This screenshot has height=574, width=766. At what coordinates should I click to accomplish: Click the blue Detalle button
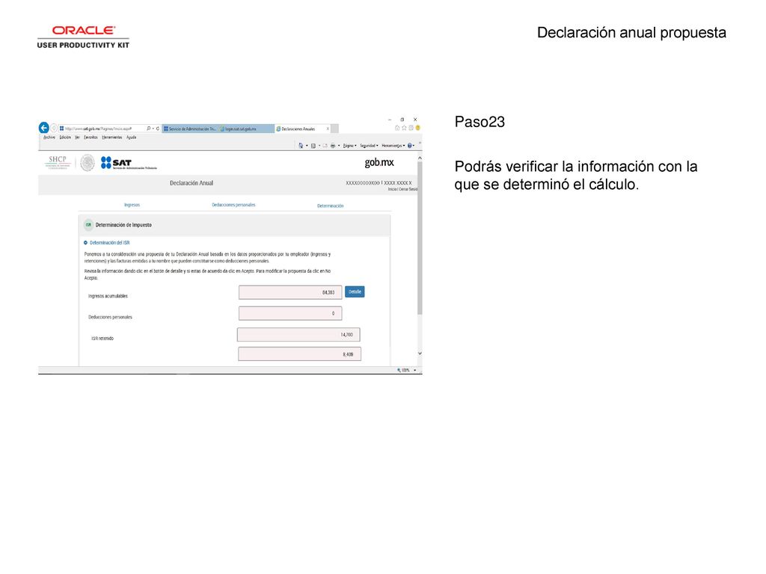355,292
